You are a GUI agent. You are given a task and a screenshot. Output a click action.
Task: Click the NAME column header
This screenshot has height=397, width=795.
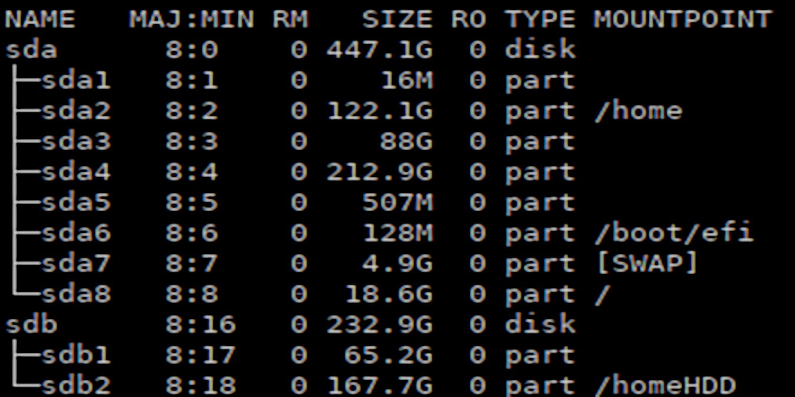point(40,19)
